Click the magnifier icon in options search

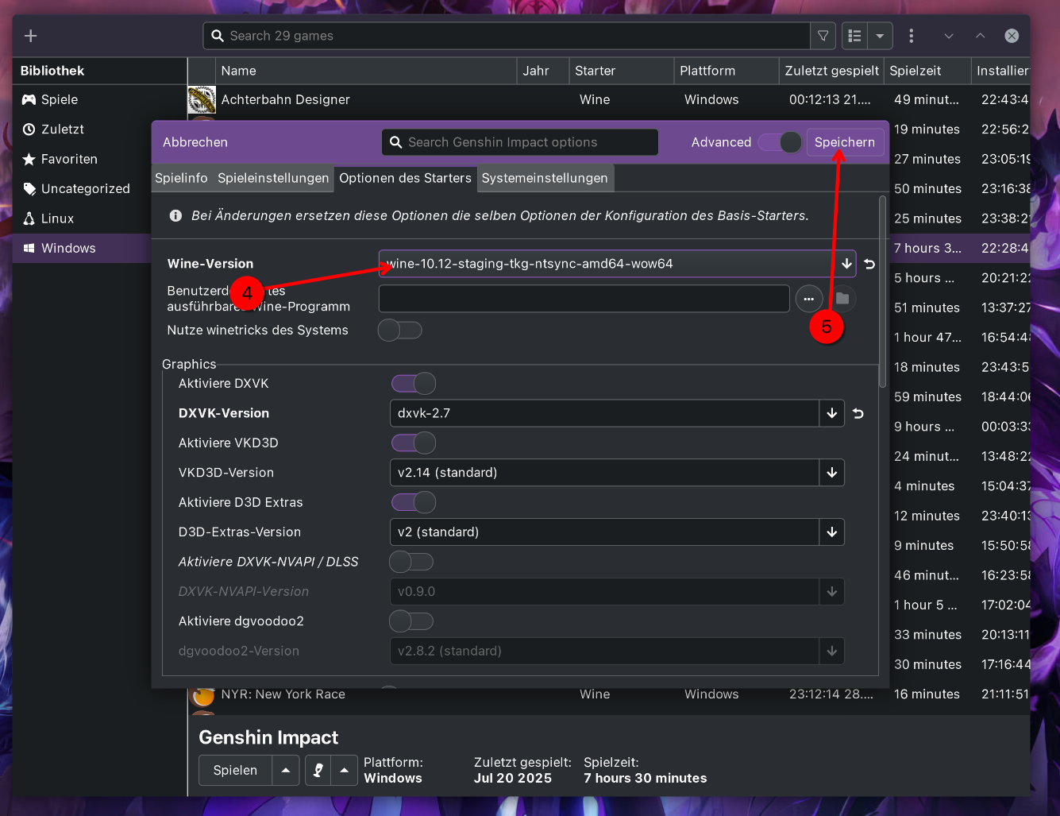click(x=395, y=142)
